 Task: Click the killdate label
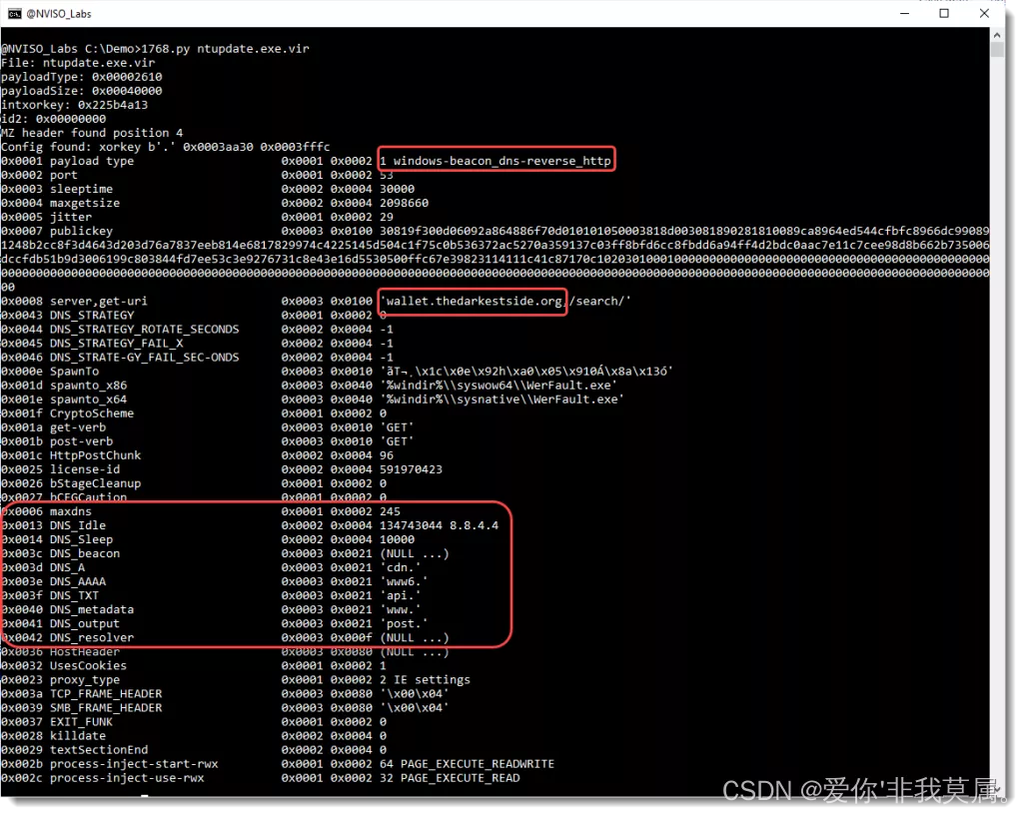pyautogui.click(x=78, y=736)
